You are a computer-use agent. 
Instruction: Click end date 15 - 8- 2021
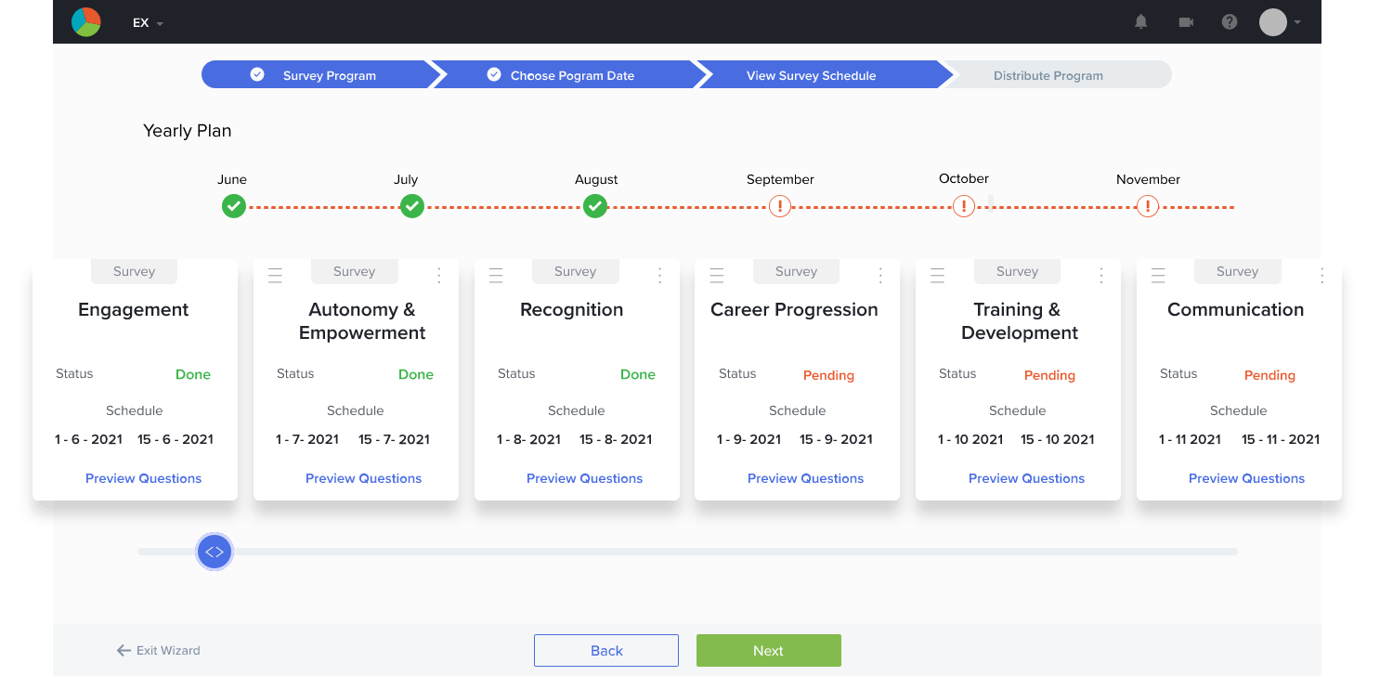point(617,439)
